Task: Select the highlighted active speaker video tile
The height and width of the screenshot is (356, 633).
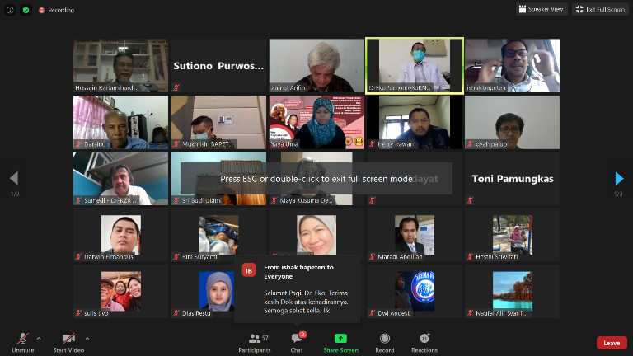Action: (x=415, y=65)
